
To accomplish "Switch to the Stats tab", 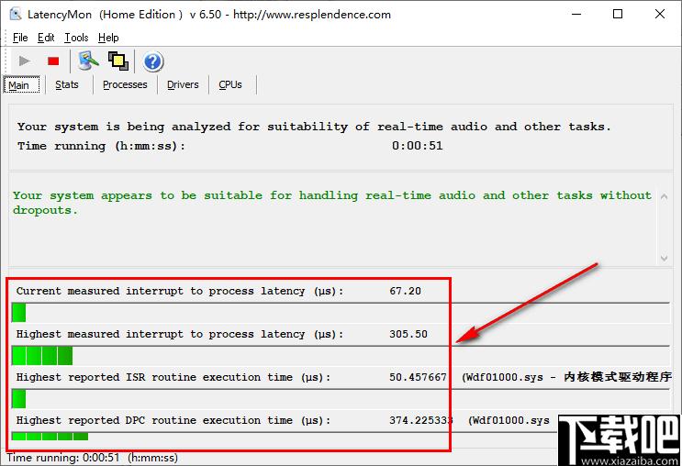I will (67, 84).
